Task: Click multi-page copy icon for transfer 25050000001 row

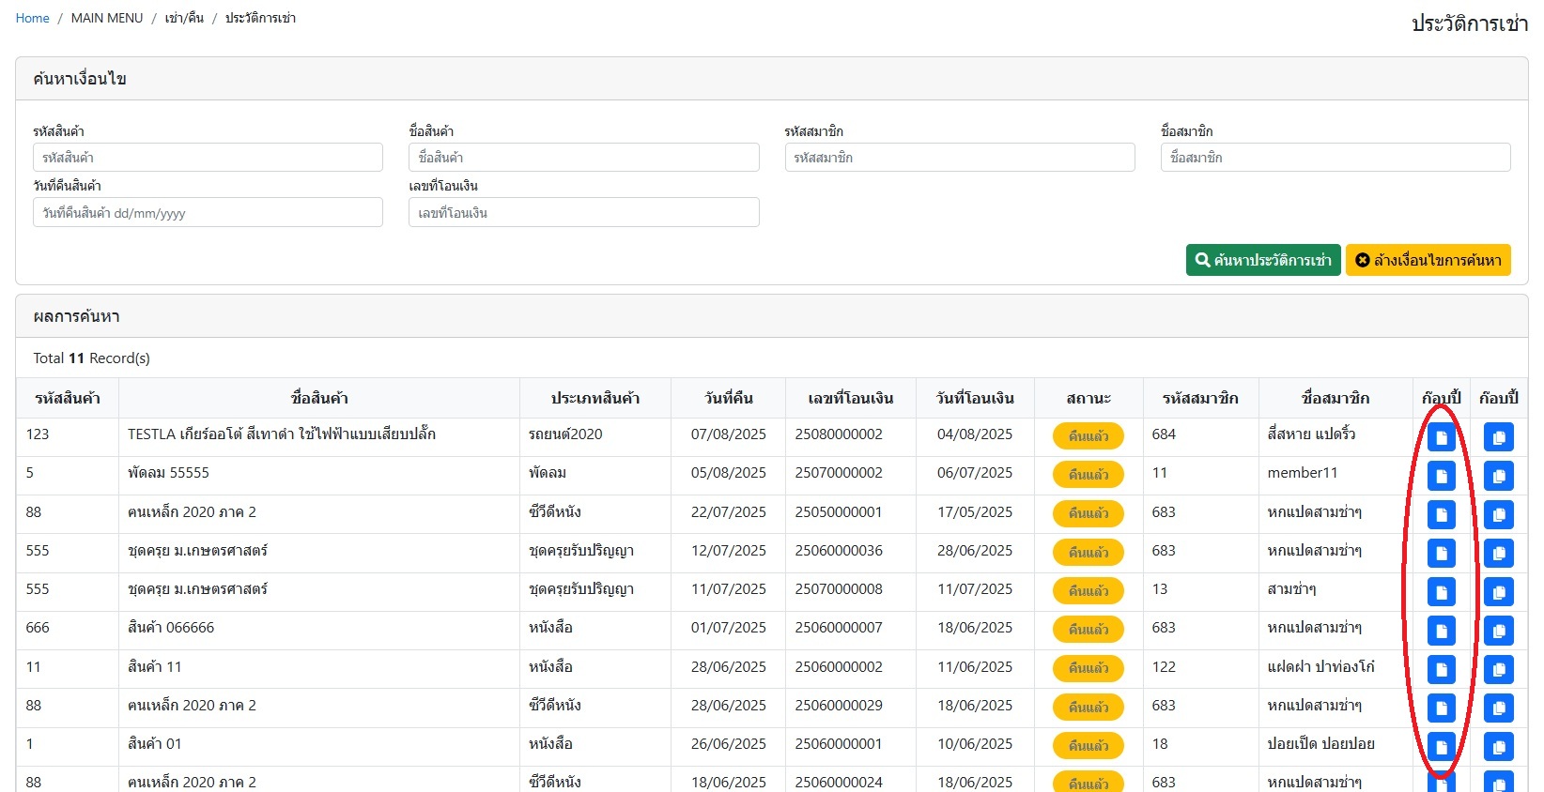Action: (x=1498, y=514)
